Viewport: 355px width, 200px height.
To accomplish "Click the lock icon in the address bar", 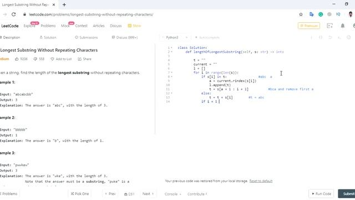I will 24,14.
